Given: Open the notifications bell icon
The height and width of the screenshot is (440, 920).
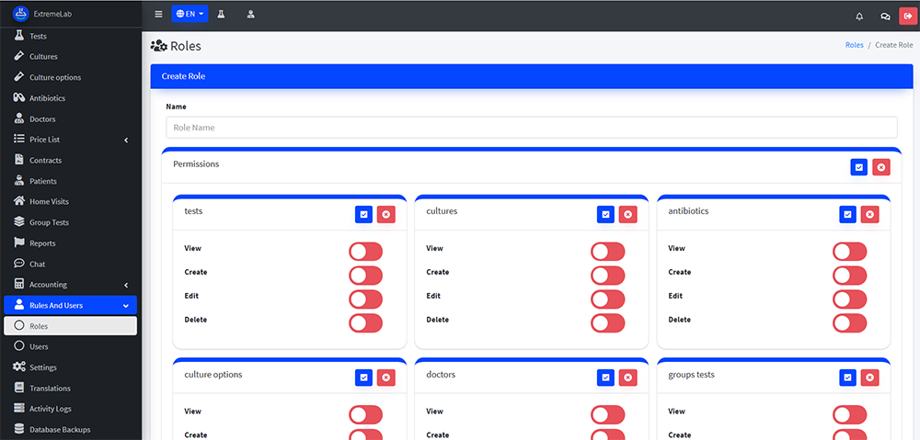Looking at the screenshot, I should coord(859,16).
